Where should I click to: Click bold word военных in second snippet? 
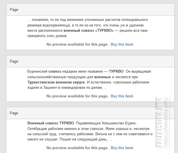pos(102,77)
